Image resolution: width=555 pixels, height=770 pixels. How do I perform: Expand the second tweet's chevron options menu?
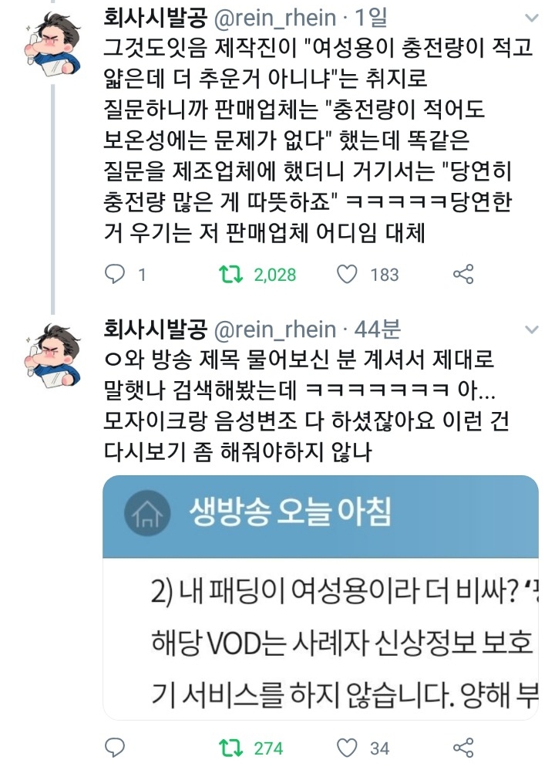pyautogui.click(x=532, y=329)
